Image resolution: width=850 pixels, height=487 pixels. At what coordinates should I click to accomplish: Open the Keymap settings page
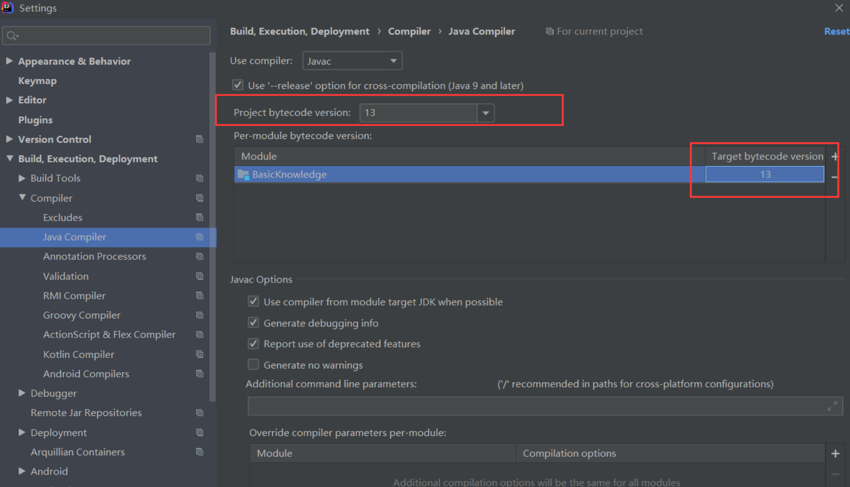[37, 80]
